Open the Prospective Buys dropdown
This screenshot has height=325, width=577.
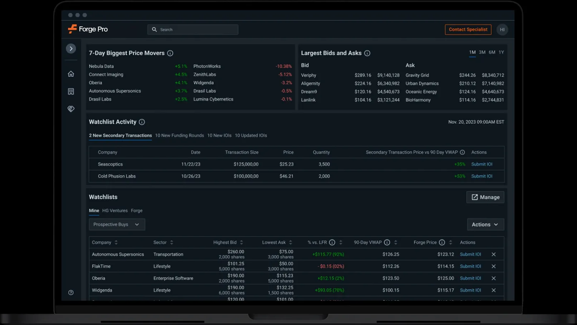point(117,224)
